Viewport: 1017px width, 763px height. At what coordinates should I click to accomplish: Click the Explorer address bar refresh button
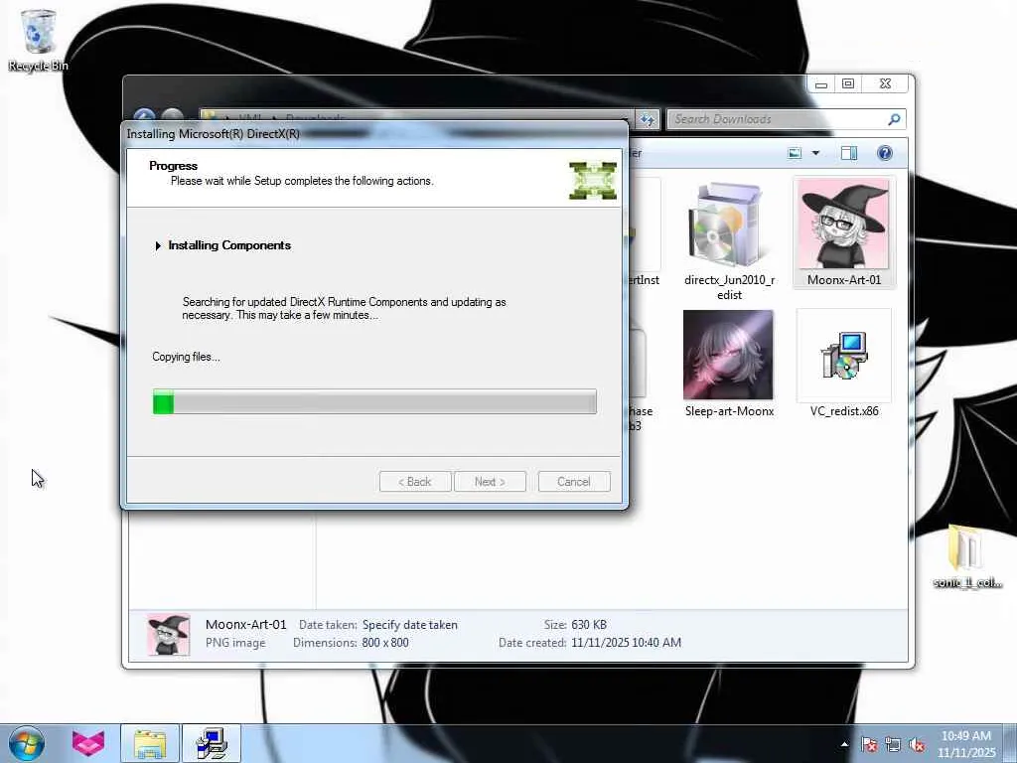(x=648, y=119)
